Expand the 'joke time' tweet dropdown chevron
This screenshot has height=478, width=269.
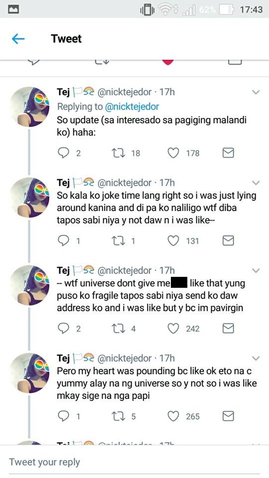pos(256,183)
